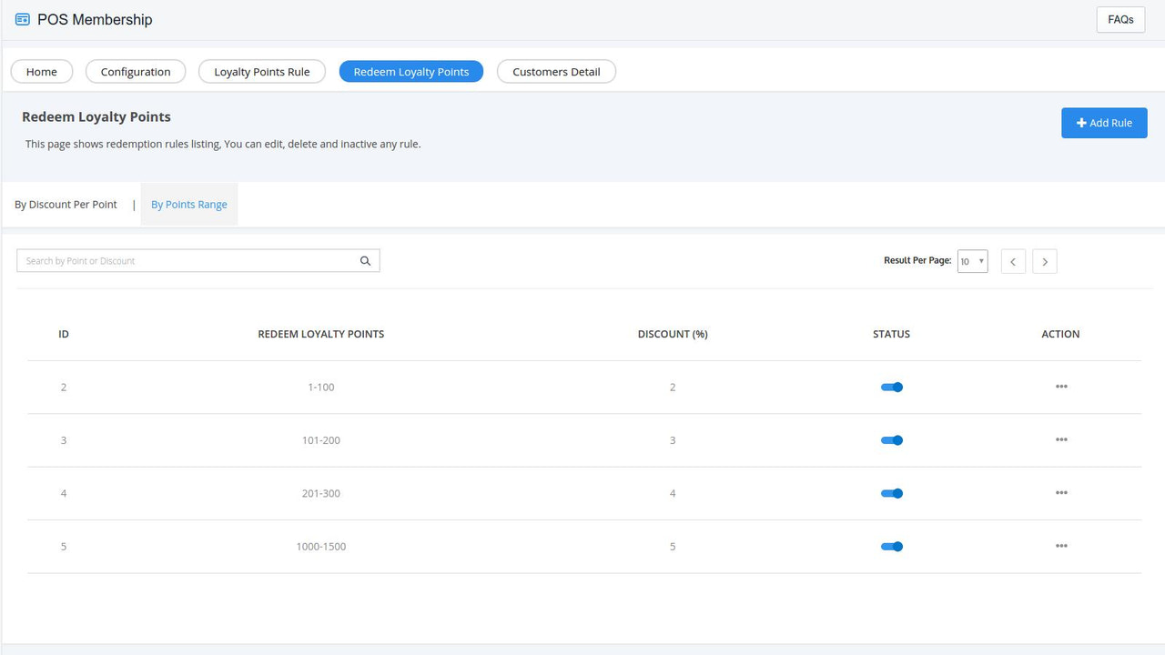This screenshot has width=1165, height=655.
Task: Click the 101-200 points range cell
Action: click(321, 440)
